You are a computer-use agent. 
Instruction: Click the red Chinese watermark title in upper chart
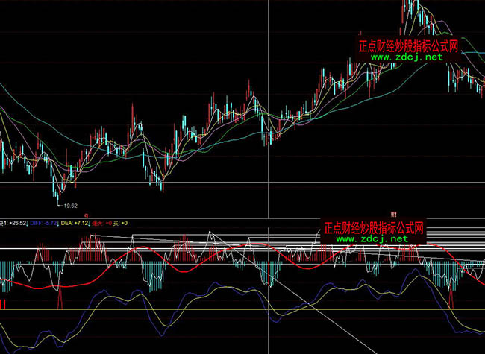tap(407, 45)
